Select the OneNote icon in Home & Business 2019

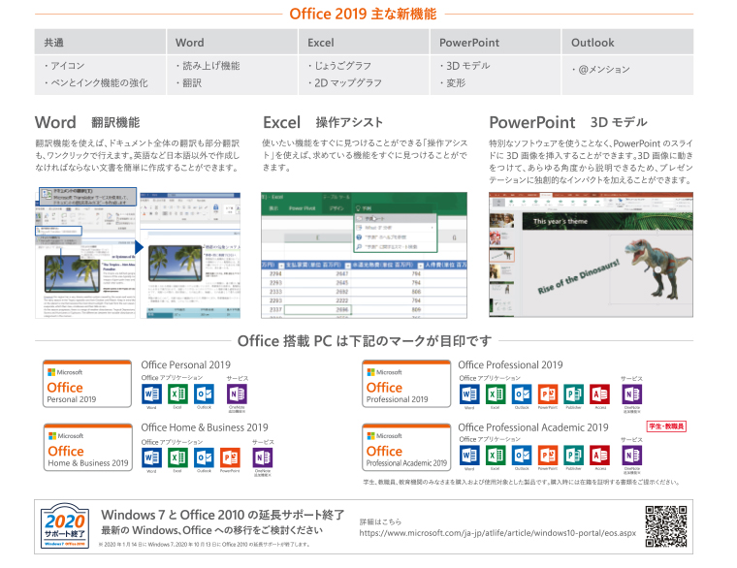pyautogui.click(x=263, y=458)
